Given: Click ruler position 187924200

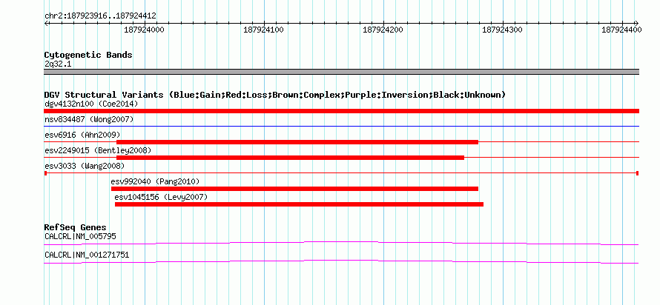Looking at the screenshot, I should pos(383,30).
